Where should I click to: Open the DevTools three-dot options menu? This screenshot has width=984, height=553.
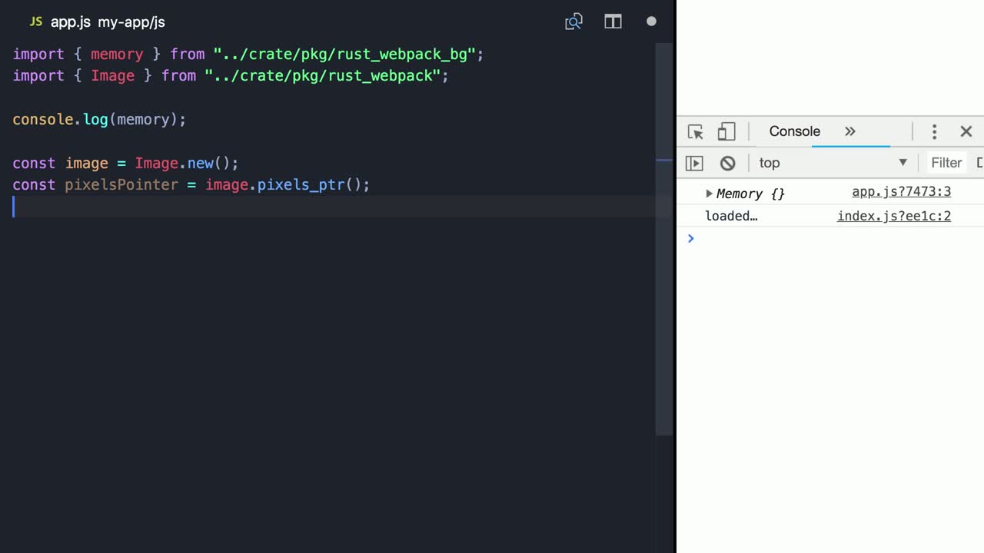[x=934, y=131]
